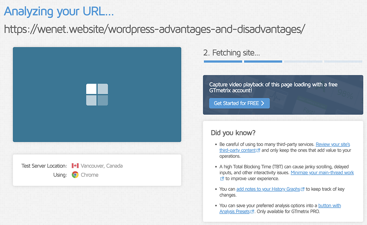Click the 'Analyzing your URL...' heading

[59, 11]
